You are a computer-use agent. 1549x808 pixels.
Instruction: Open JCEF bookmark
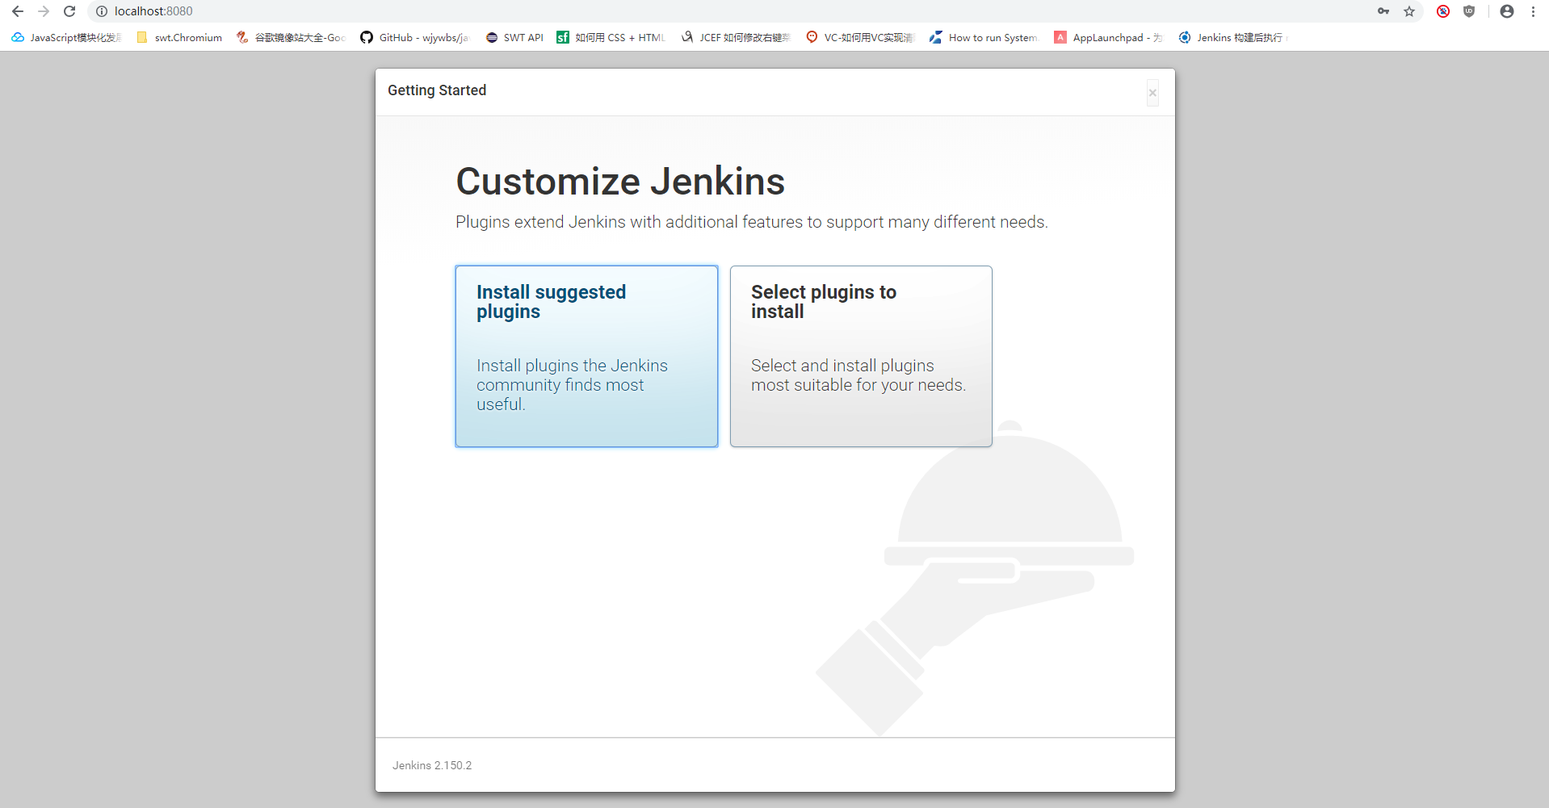(736, 37)
